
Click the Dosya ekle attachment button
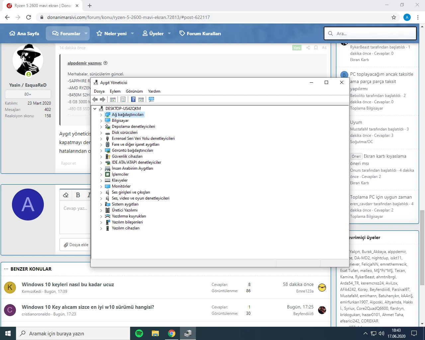coord(76,245)
